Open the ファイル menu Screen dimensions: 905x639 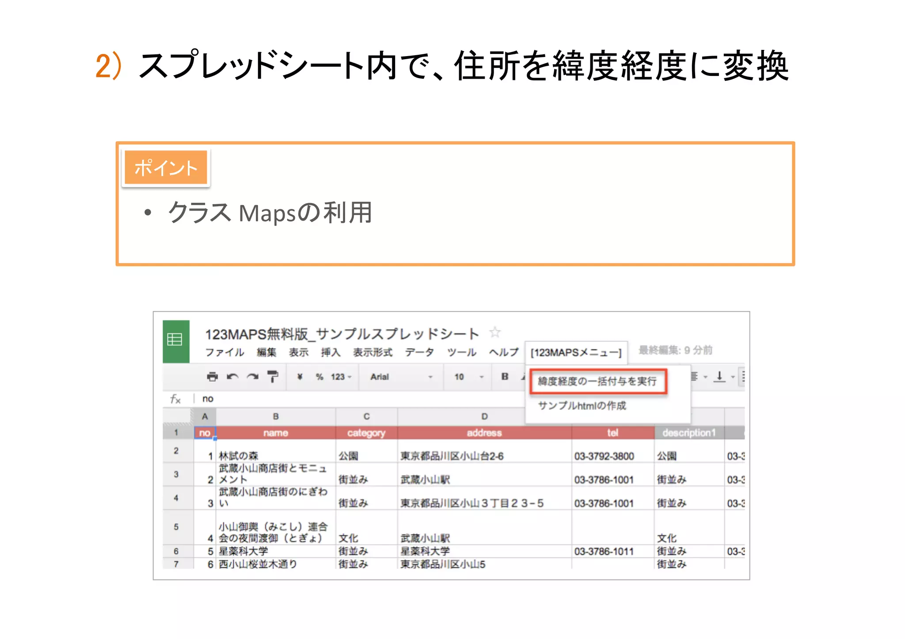pos(224,352)
